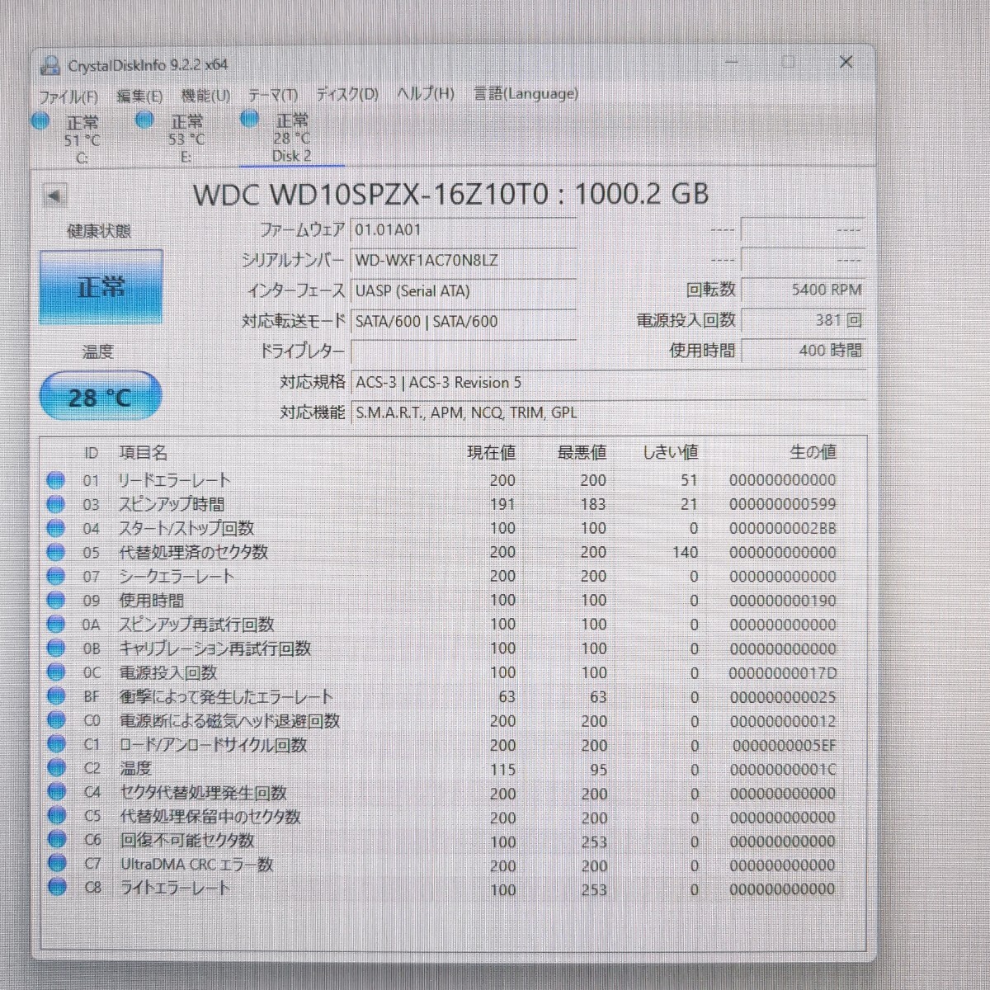This screenshot has height=990, width=990.
Task: Click the 現在値 column header
Action: coord(491,452)
